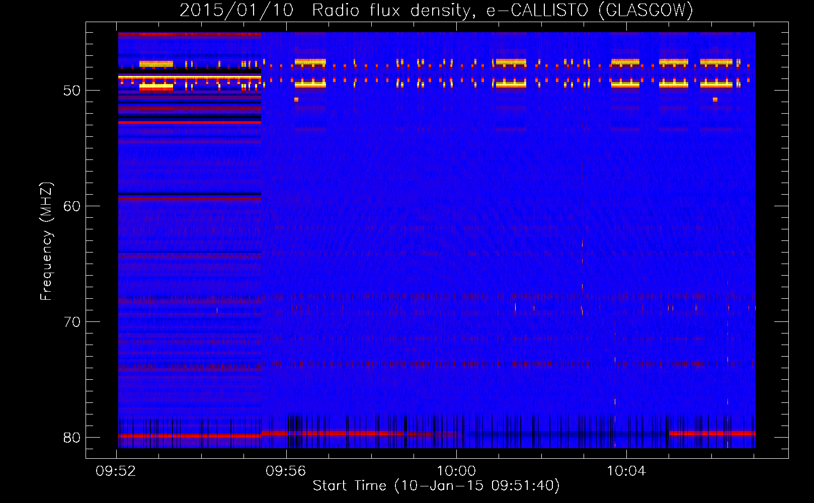Select the "Frequency (MHZ)" y-axis label

tap(46, 241)
